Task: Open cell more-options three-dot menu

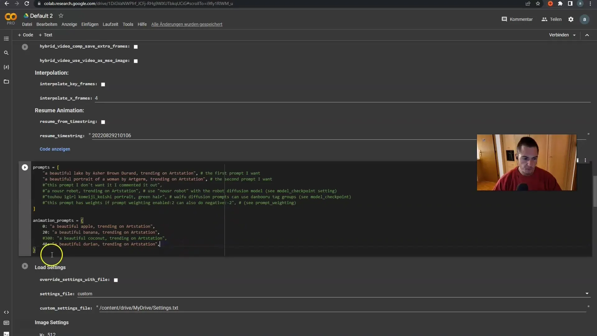Action: [x=585, y=160]
